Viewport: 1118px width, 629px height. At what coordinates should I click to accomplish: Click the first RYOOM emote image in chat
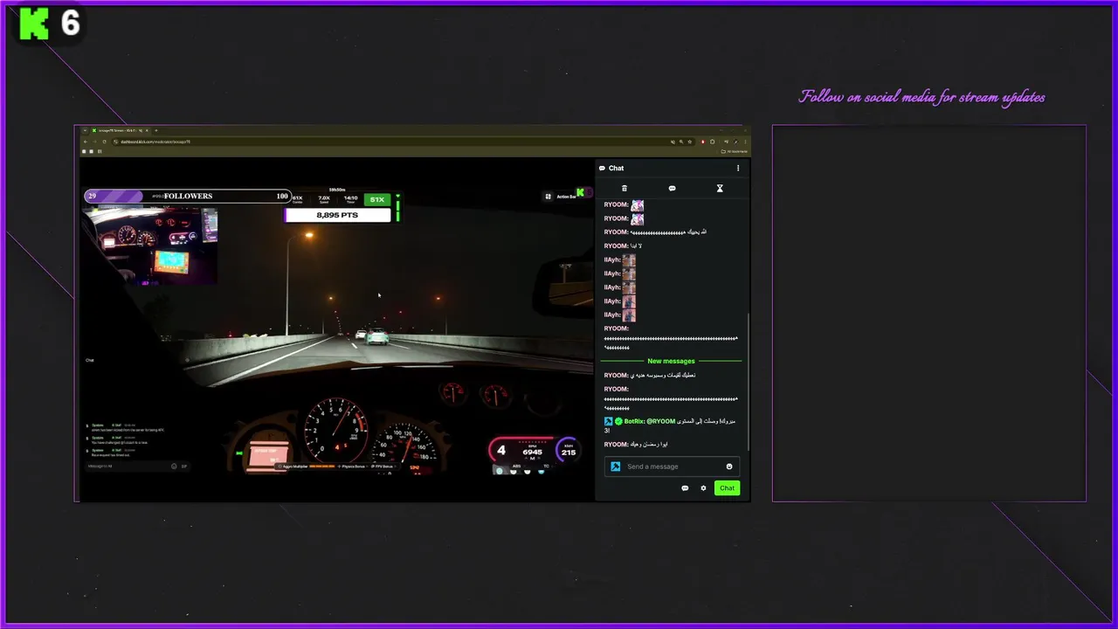coord(638,204)
